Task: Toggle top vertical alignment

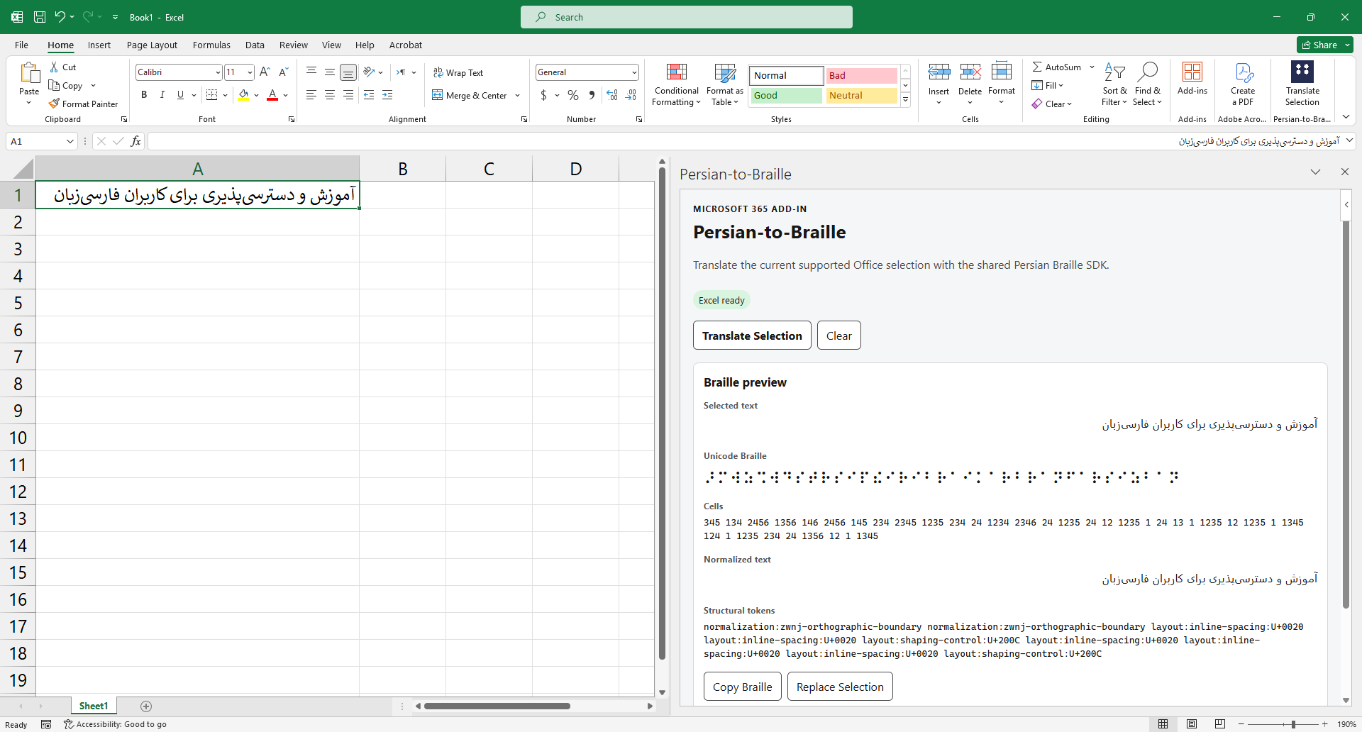Action: point(311,72)
